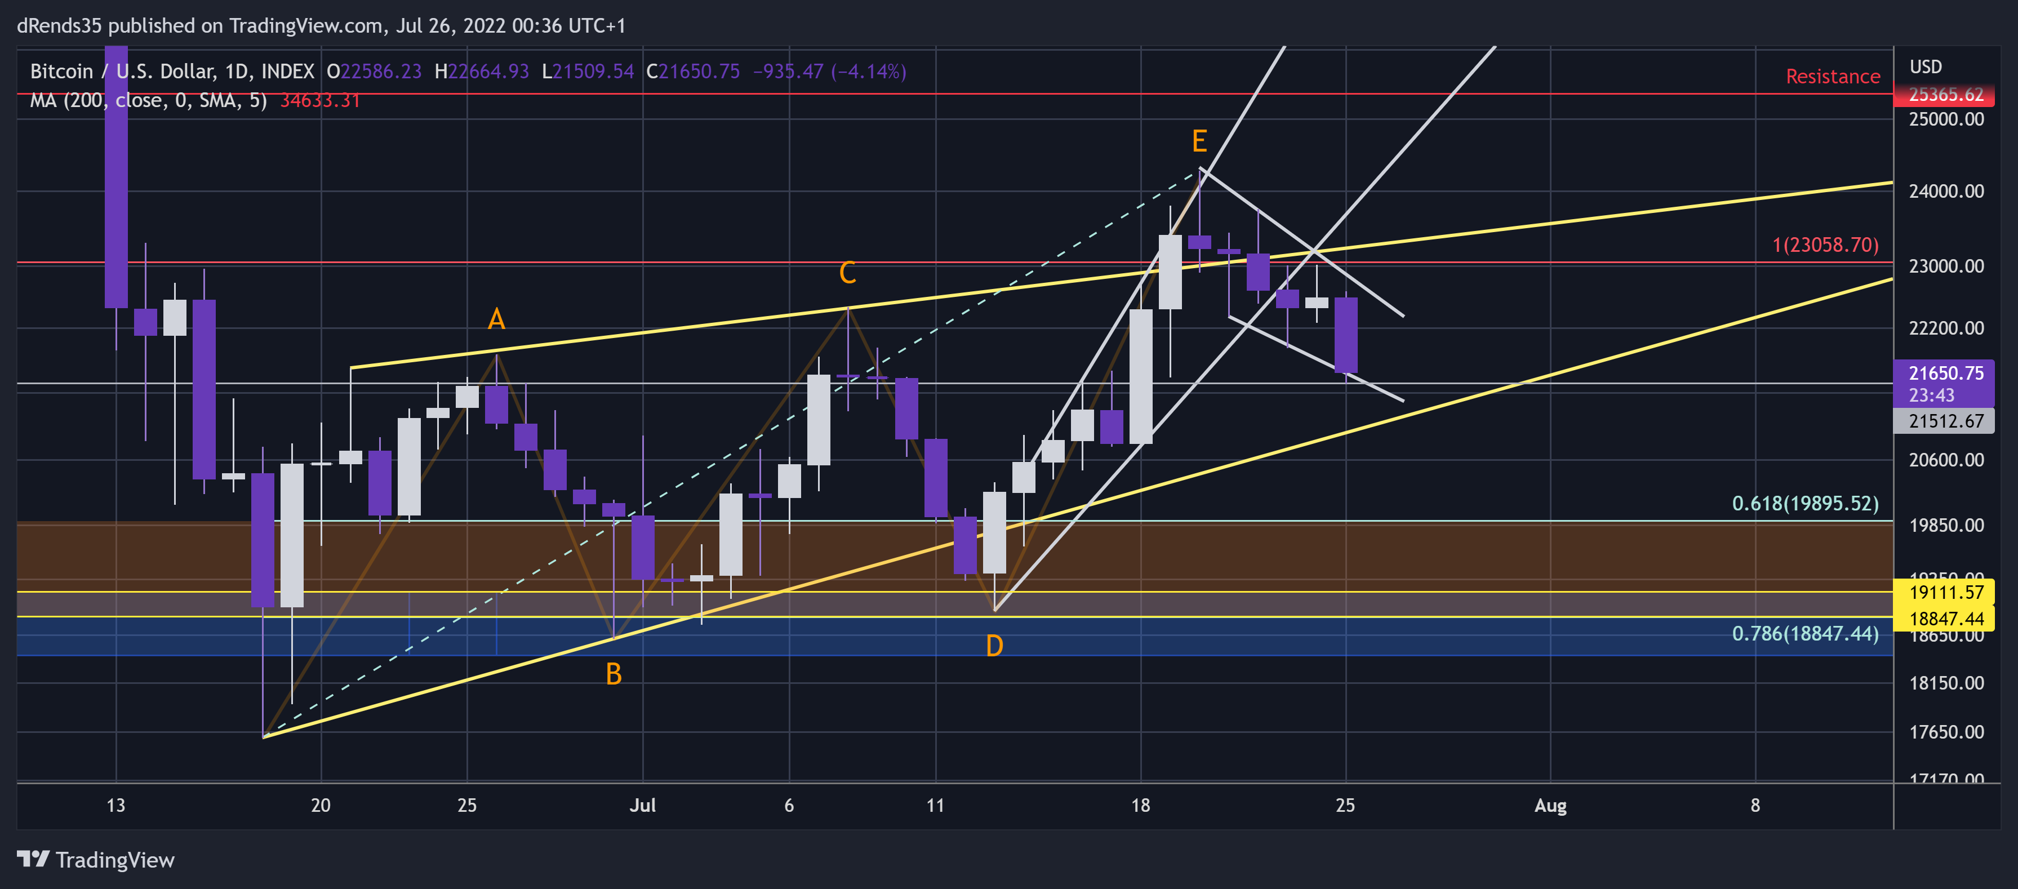Viewport: 2018px width, 889px height.
Task: Click the orange wave label B
Action: [x=614, y=674]
